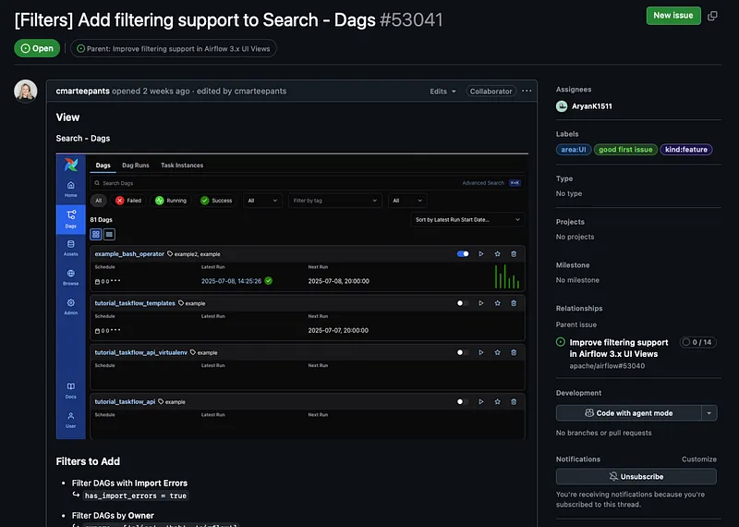The width and height of the screenshot is (739, 527).
Task: Open Improve filtering support parent issue link
Action: point(619,349)
